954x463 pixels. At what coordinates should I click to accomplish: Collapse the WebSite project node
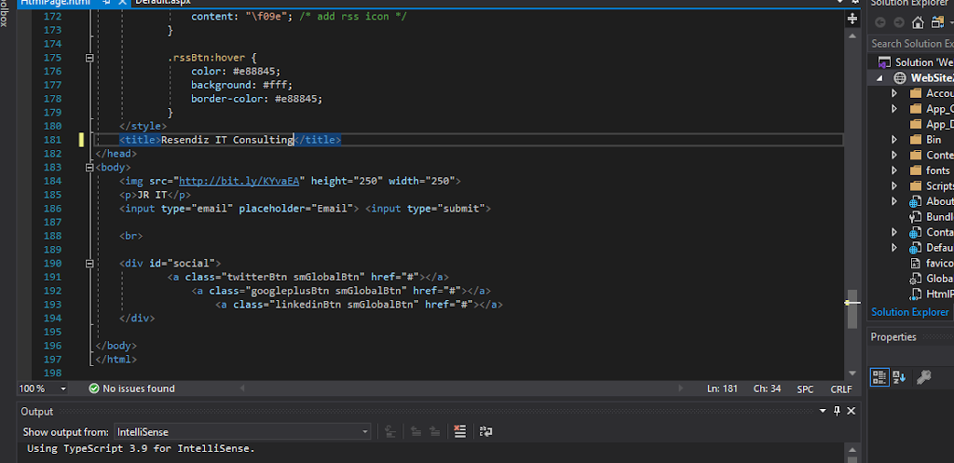tap(879, 78)
